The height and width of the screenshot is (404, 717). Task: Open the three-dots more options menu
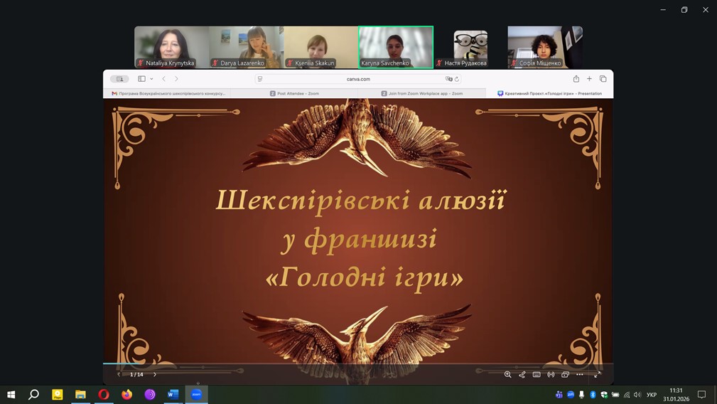coord(580,374)
